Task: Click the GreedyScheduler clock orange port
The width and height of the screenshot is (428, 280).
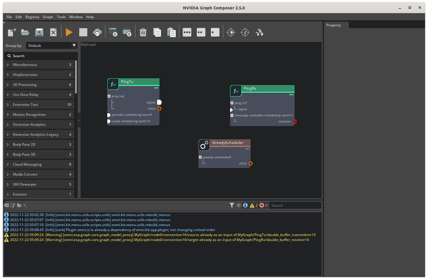Action: coord(251,163)
